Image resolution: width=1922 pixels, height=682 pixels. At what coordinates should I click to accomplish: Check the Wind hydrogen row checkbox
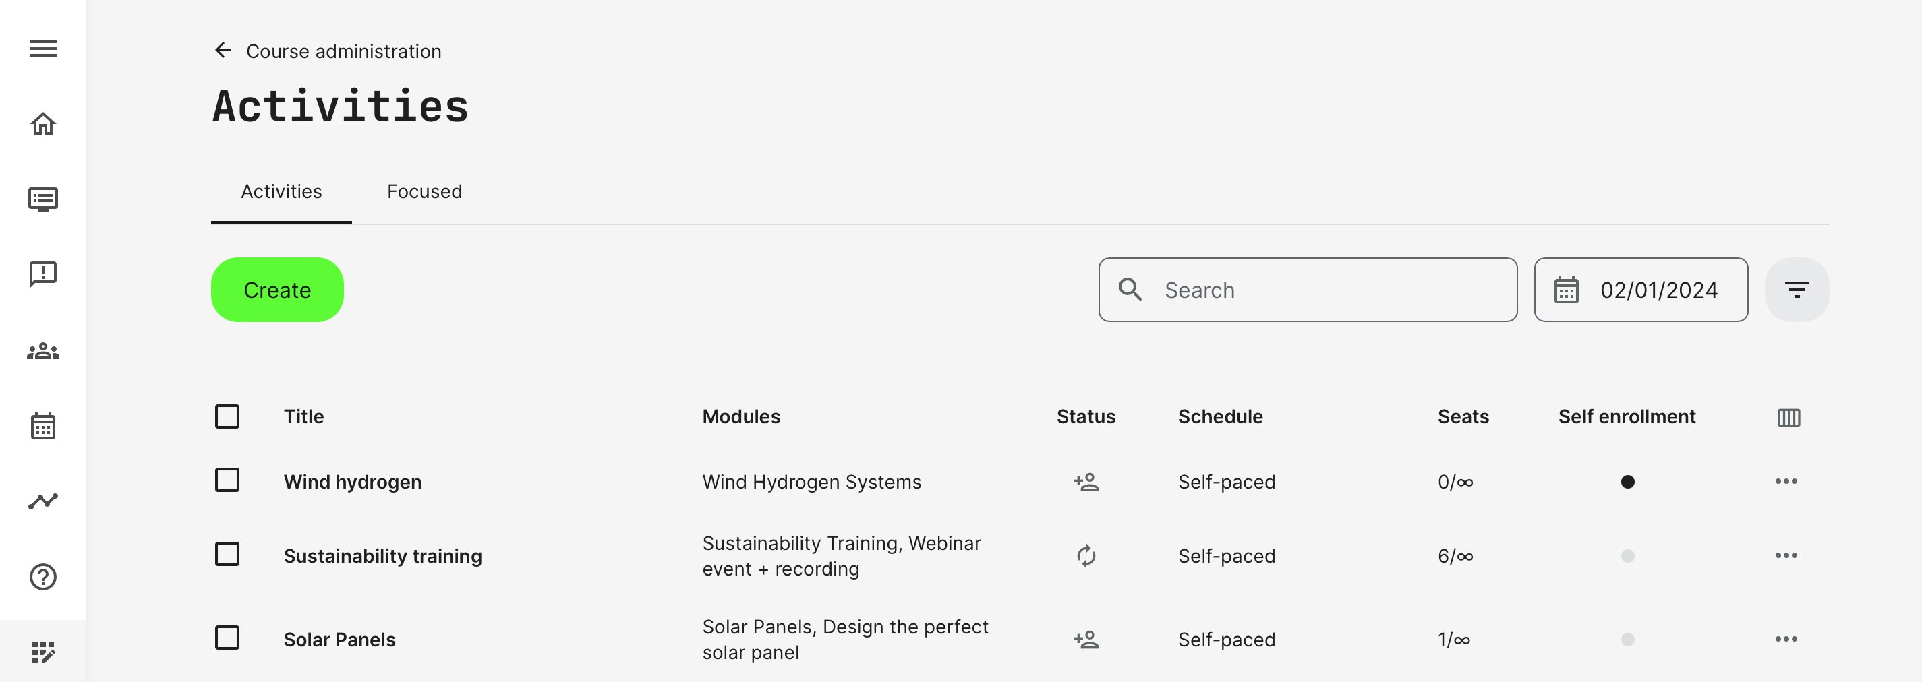[x=227, y=480]
